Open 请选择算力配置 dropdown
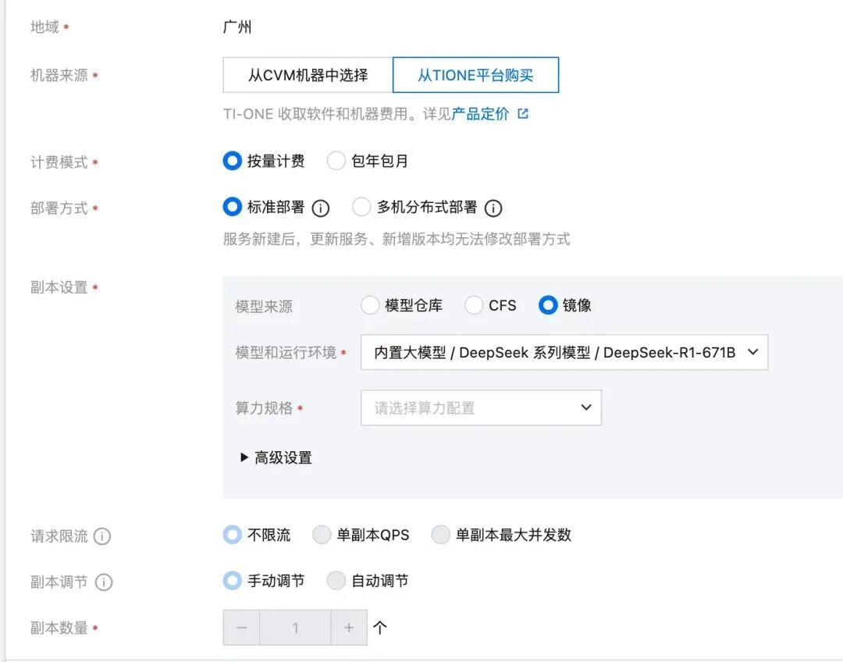Viewport: 843px width, 662px height. coord(481,408)
